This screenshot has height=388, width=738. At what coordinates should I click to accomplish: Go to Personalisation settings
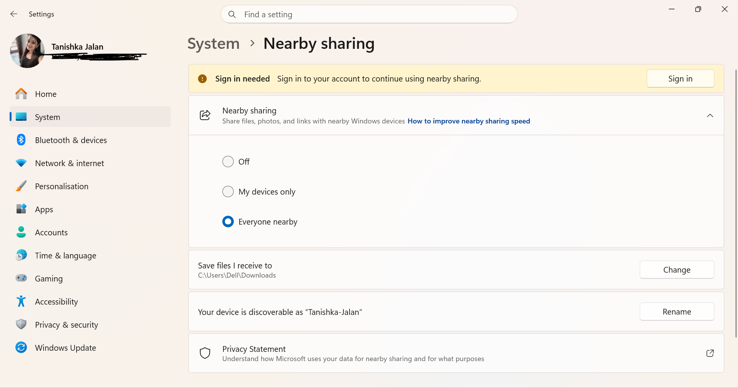(90, 186)
